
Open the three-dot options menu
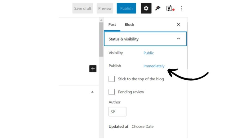pos(182,8)
